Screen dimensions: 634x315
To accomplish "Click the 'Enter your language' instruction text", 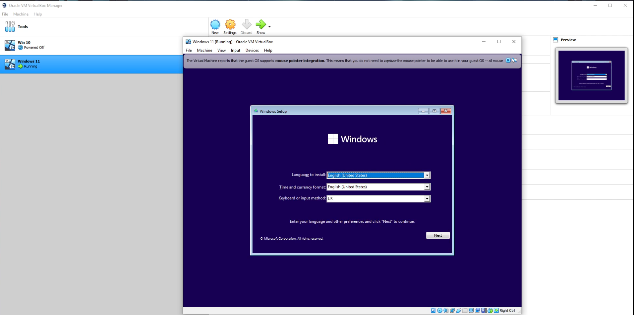I will point(352,221).
